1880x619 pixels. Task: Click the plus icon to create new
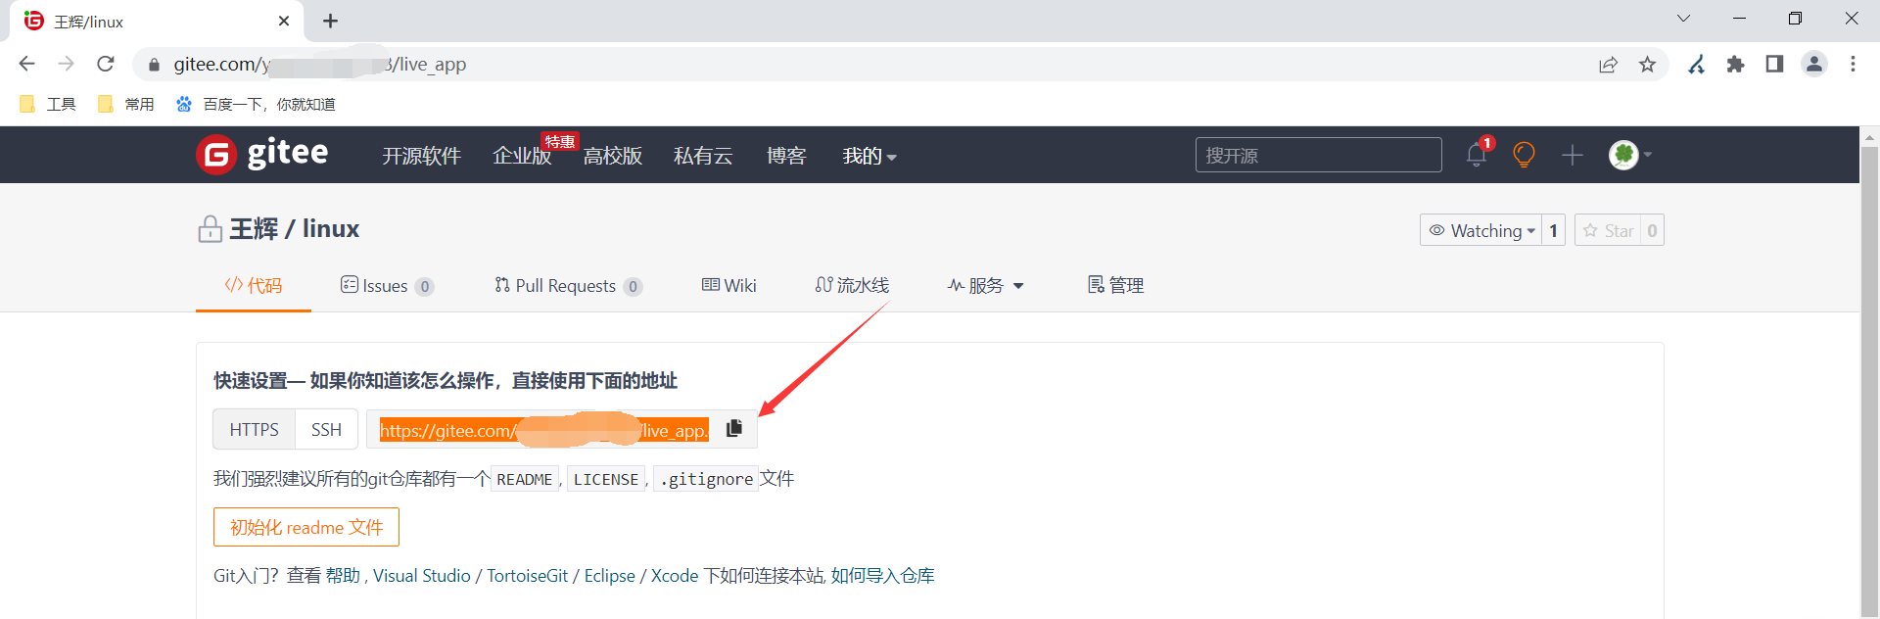pos(1573,155)
